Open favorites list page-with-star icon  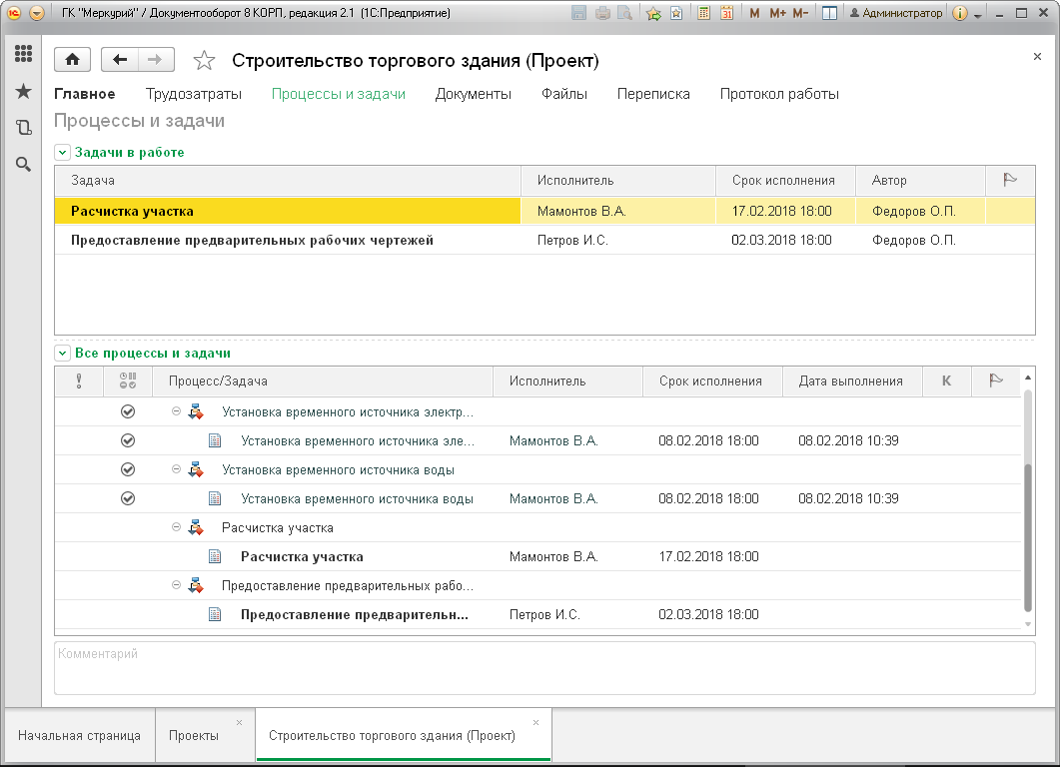[676, 13]
